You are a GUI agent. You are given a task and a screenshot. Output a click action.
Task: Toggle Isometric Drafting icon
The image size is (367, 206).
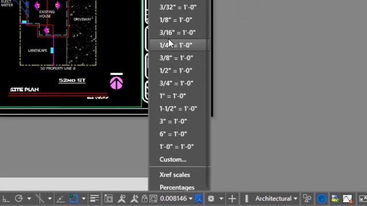(40, 199)
